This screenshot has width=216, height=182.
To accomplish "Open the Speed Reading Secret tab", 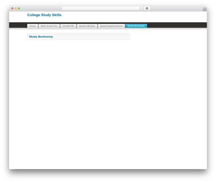I will coord(111,26).
